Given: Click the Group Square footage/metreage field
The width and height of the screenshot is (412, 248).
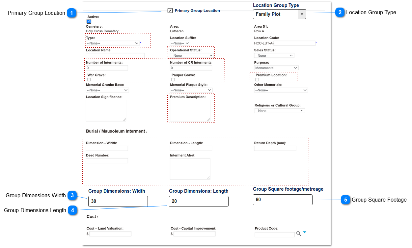Looking at the screenshot, I should click(x=283, y=200).
